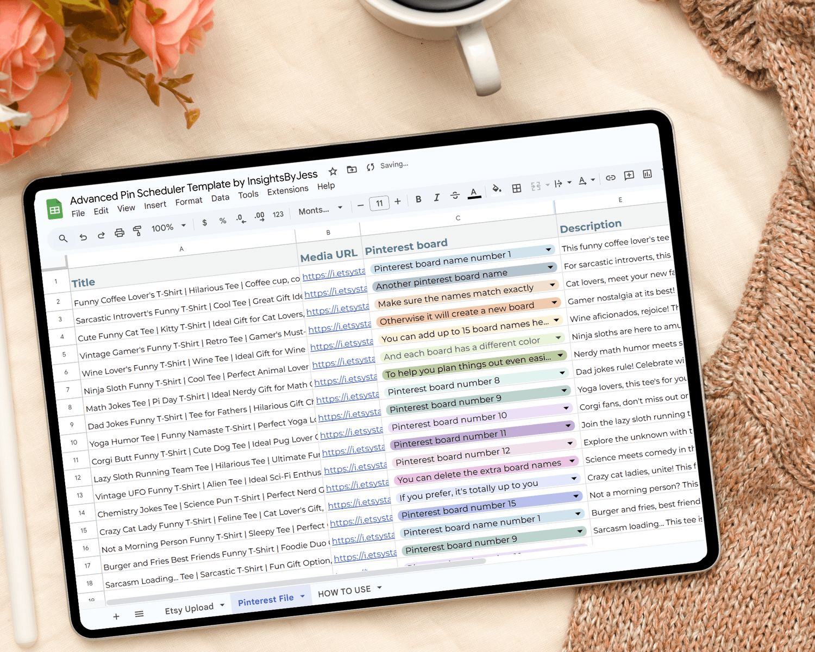The width and height of the screenshot is (815, 652).
Task: Toggle strikethrough formatting
Action: tap(455, 196)
